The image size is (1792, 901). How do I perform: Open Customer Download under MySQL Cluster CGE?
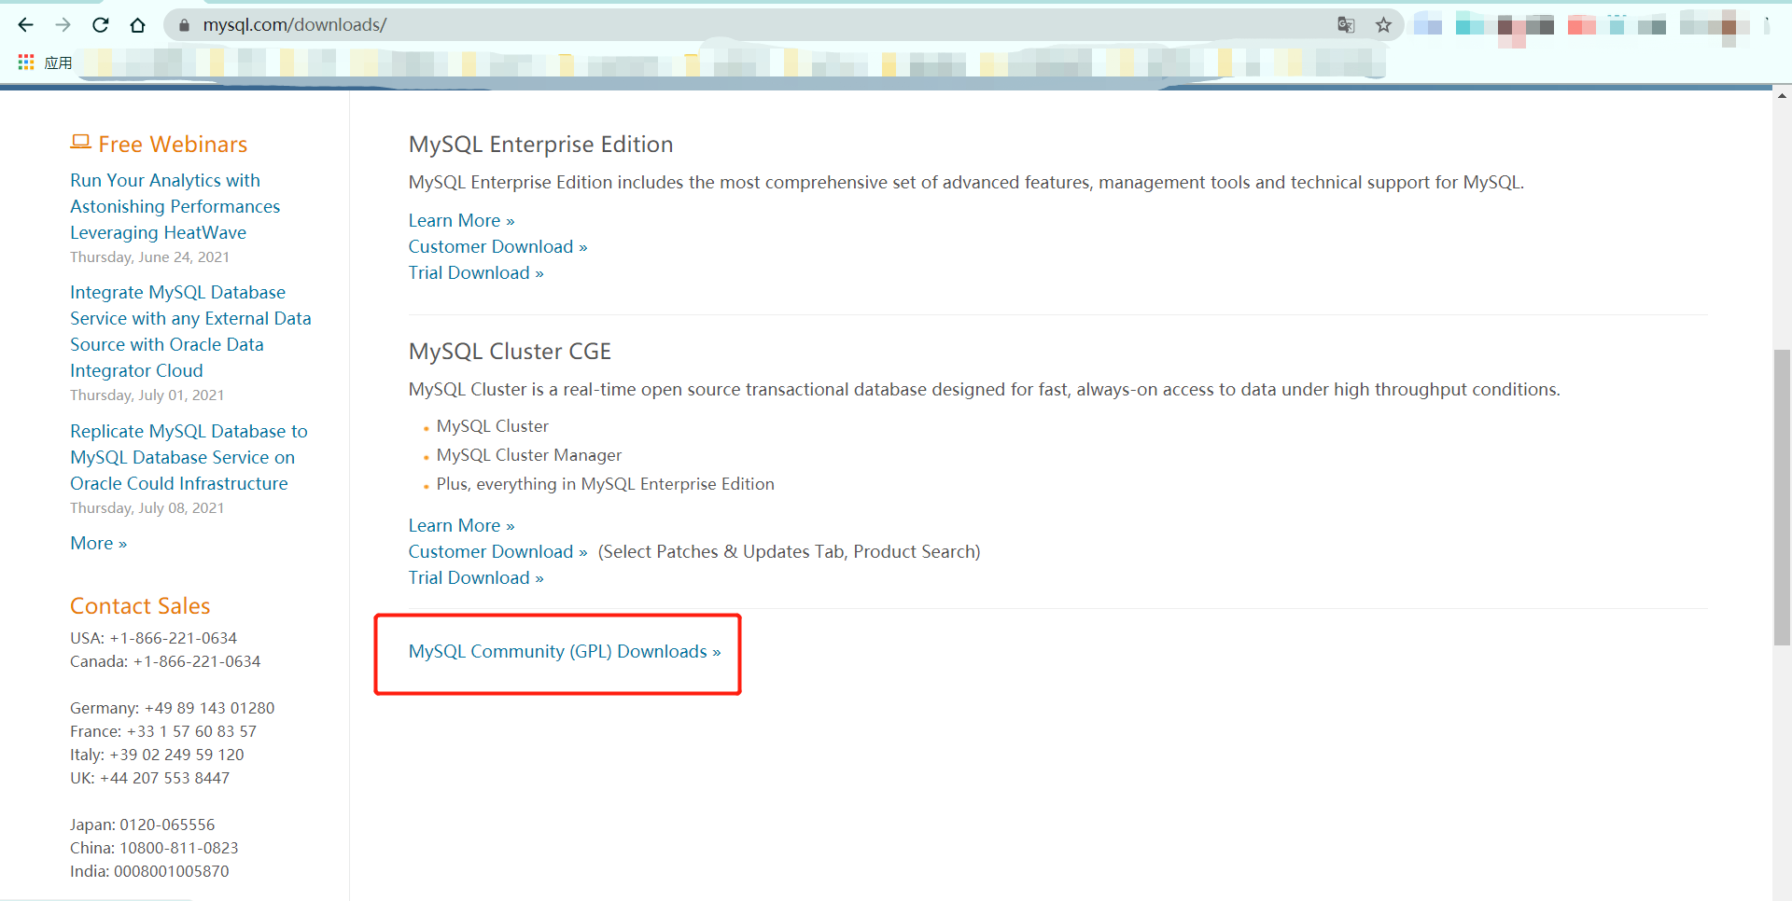click(x=497, y=551)
